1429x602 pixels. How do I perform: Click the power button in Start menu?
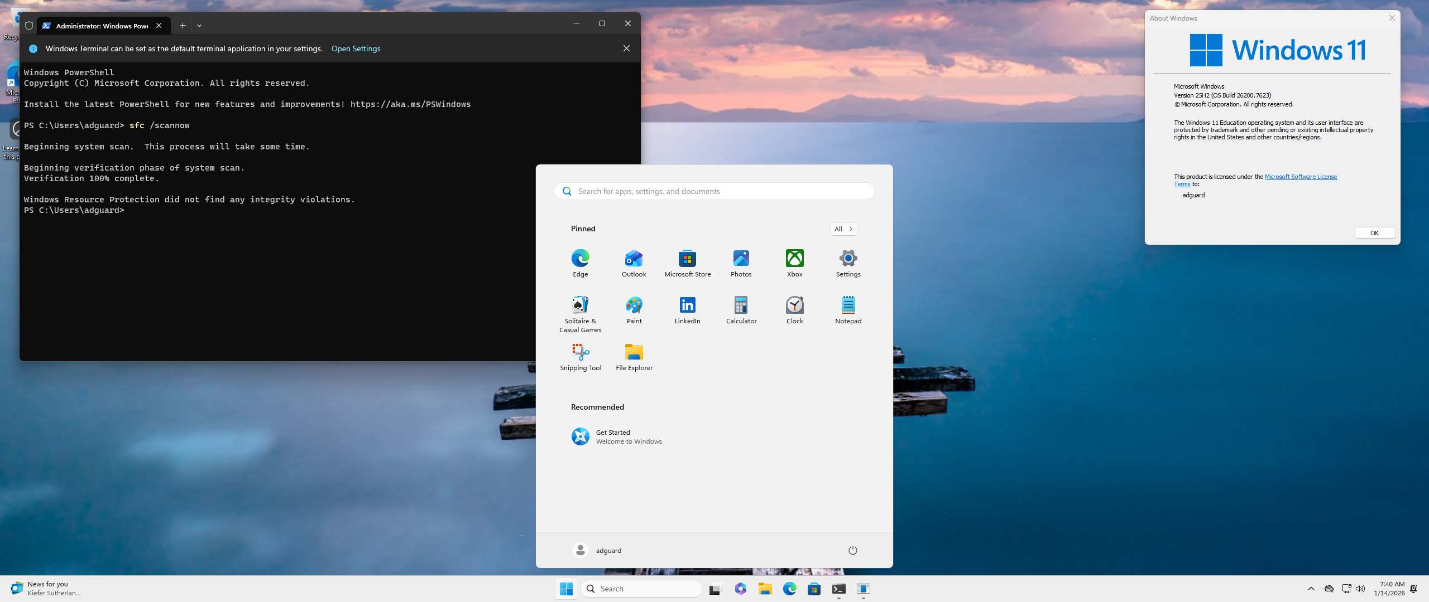click(852, 550)
